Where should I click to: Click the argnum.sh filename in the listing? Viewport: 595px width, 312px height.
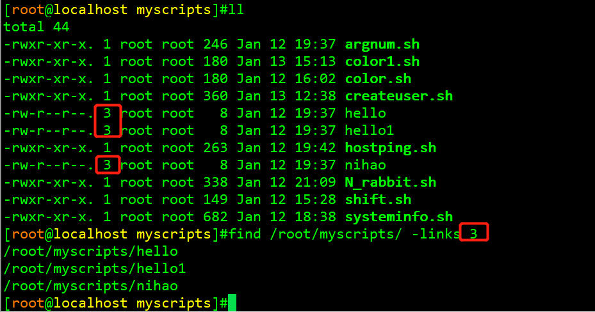[x=382, y=45]
